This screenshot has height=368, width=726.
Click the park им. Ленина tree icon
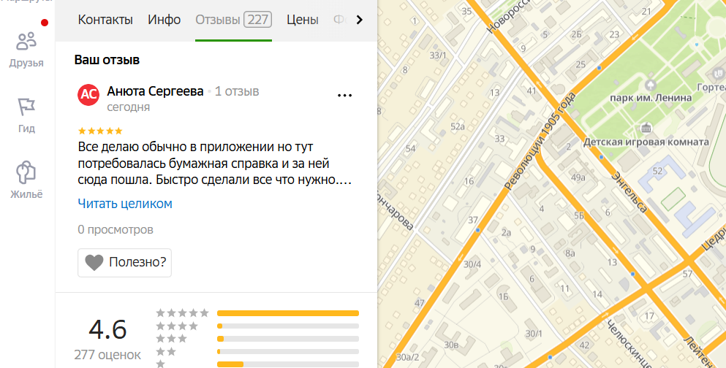coord(651,85)
